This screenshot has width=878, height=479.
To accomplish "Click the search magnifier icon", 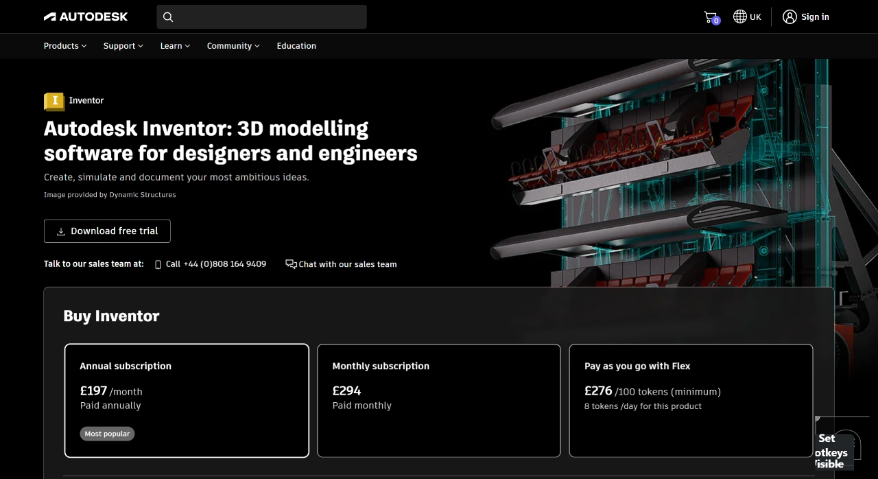I will [168, 17].
